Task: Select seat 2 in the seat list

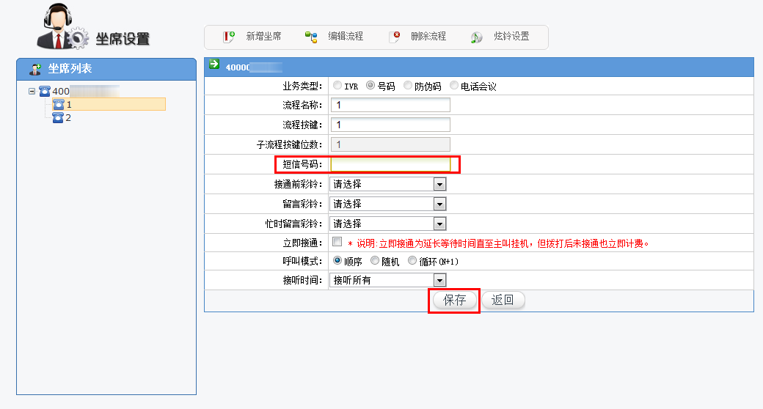Action: coord(68,117)
